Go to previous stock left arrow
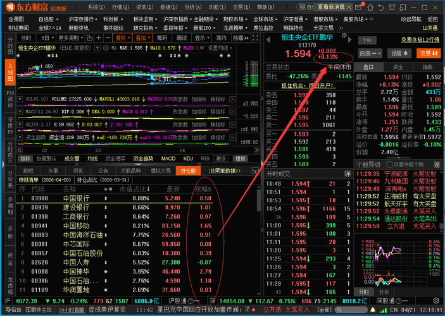 tap(268, 40)
